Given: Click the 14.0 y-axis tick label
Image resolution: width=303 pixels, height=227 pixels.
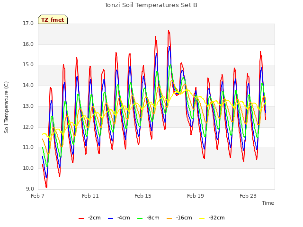Looking at the screenshot, I should 28,85.
